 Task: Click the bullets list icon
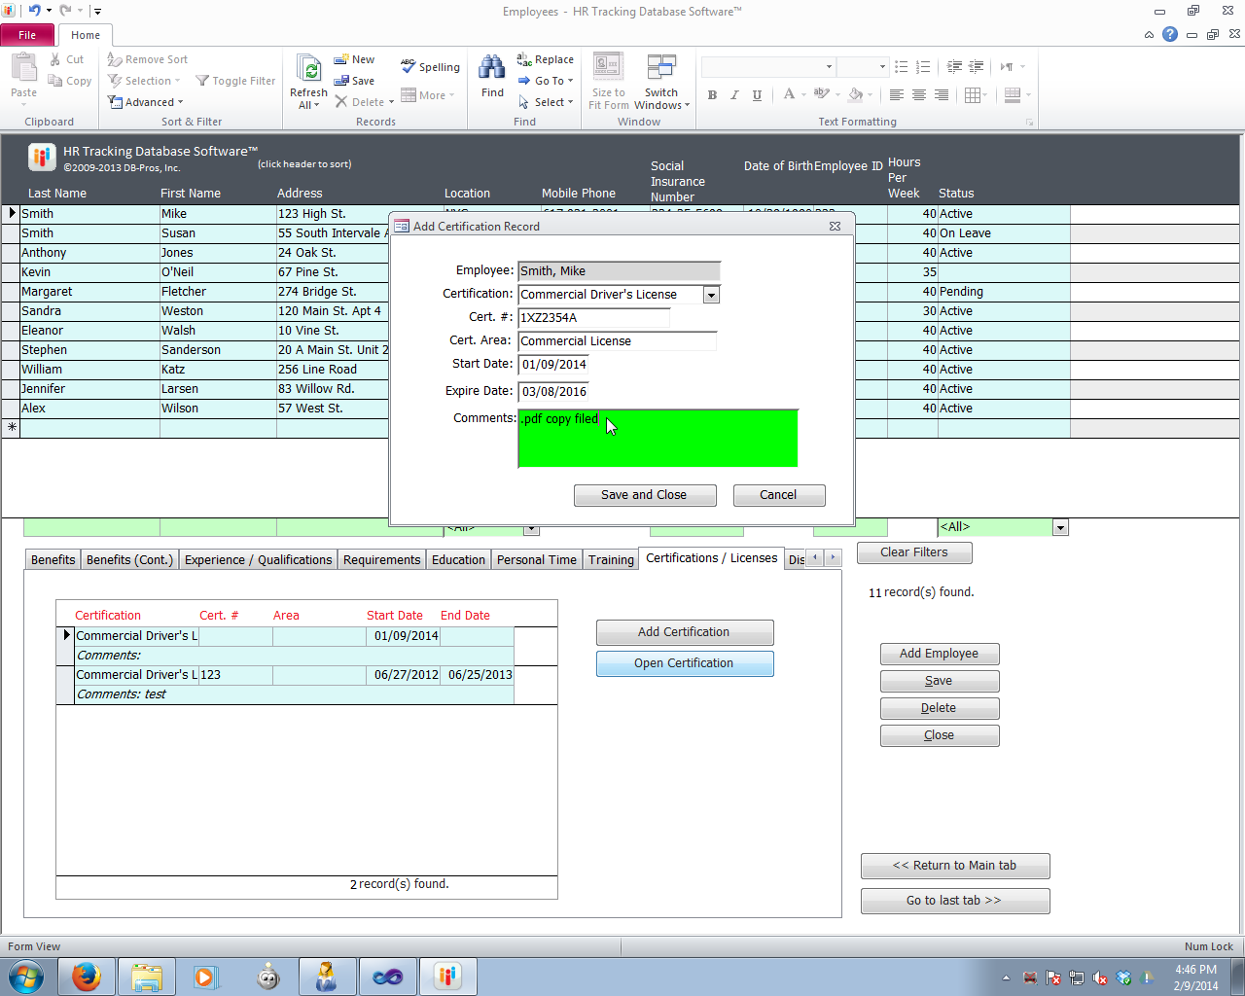tap(902, 67)
